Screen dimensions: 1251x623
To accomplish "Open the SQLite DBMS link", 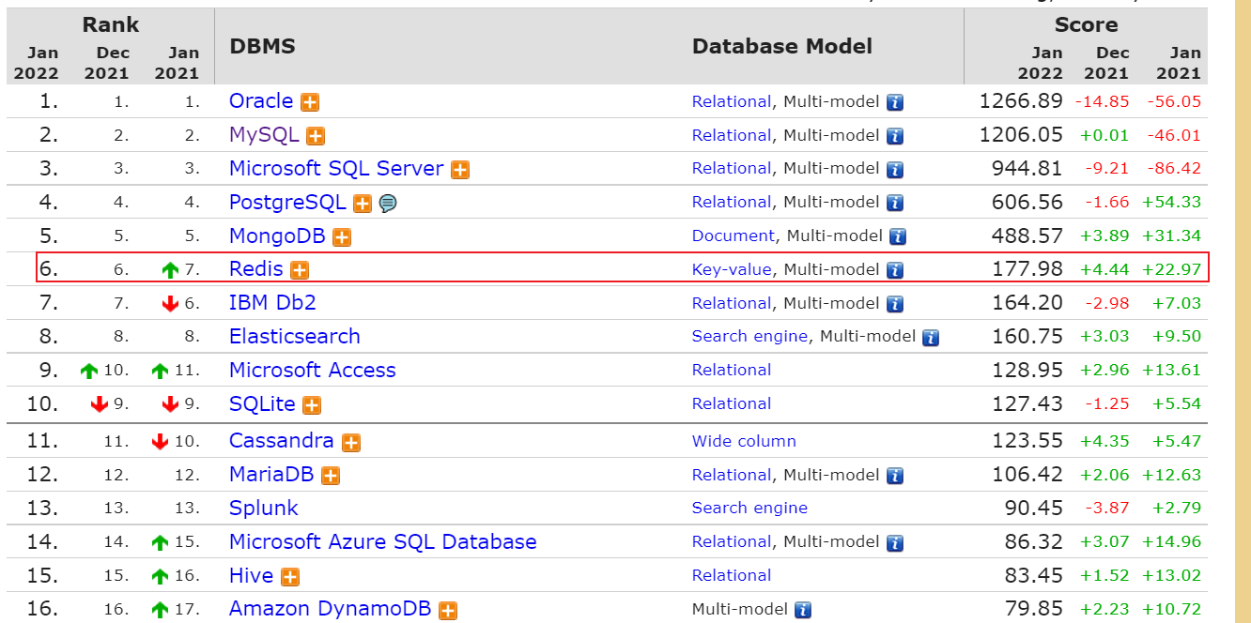I will [x=262, y=404].
